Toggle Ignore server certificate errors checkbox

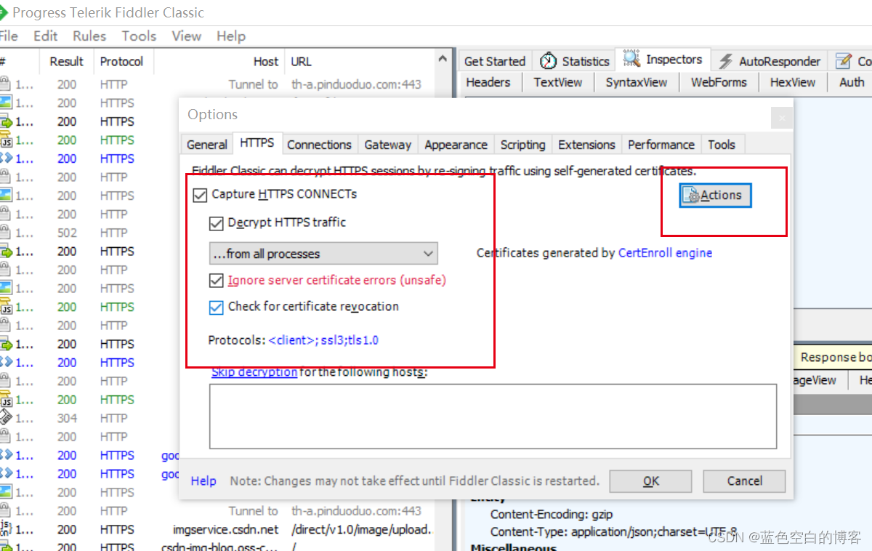point(216,281)
